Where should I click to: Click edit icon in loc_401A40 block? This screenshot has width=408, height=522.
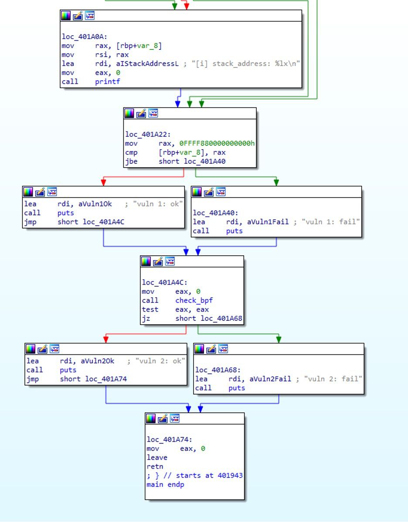coord(209,192)
